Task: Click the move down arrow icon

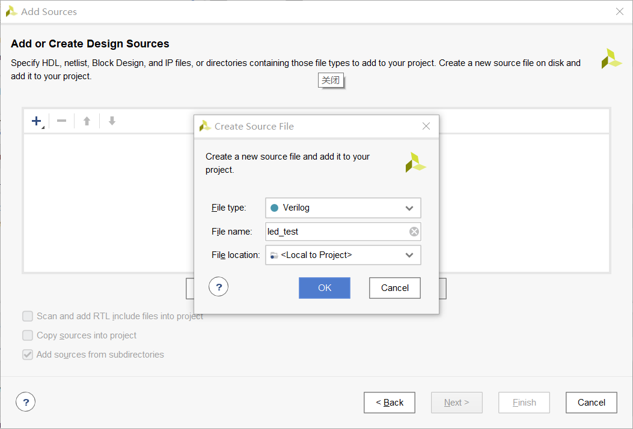Action: 112,121
